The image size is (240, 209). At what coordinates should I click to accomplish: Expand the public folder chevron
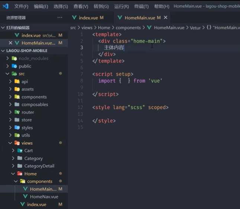(7, 66)
